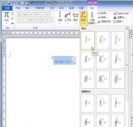Switch to the 插入 (Insert) tab

27,8
